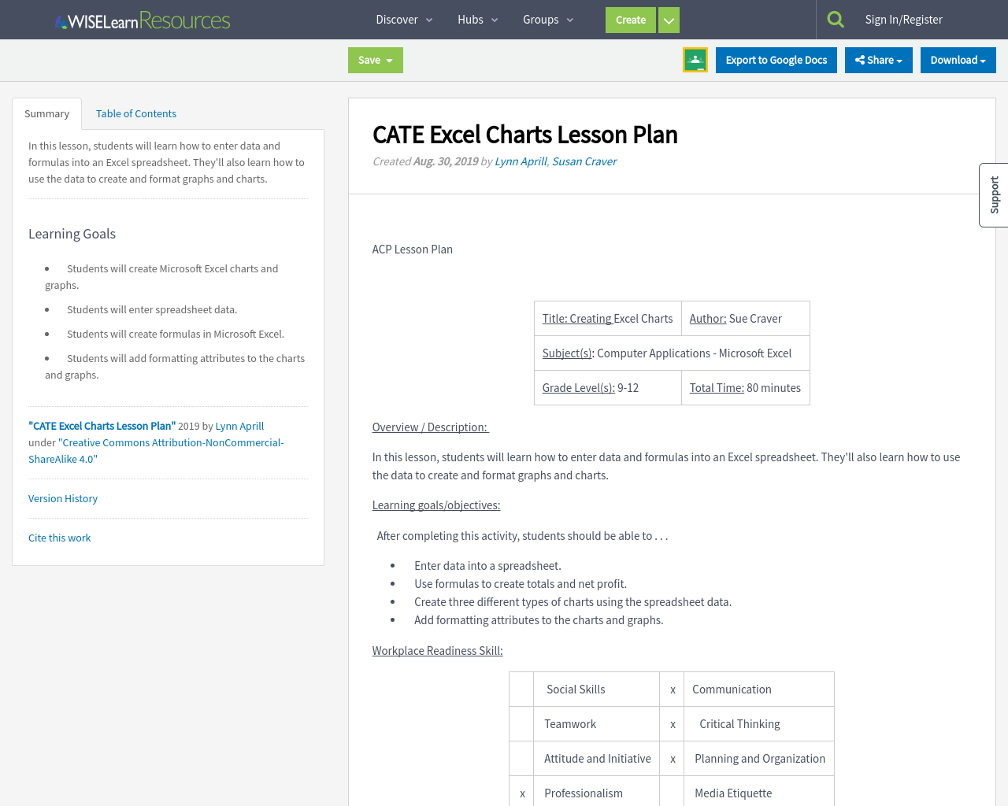Open author link Lynn Aprill
Viewport: 1008px width, 806px height.
click(521, 161)
